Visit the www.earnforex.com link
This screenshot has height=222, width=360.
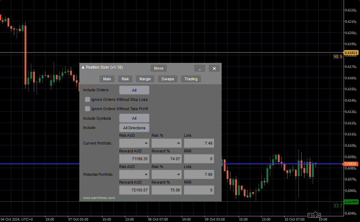pos(99,198)
